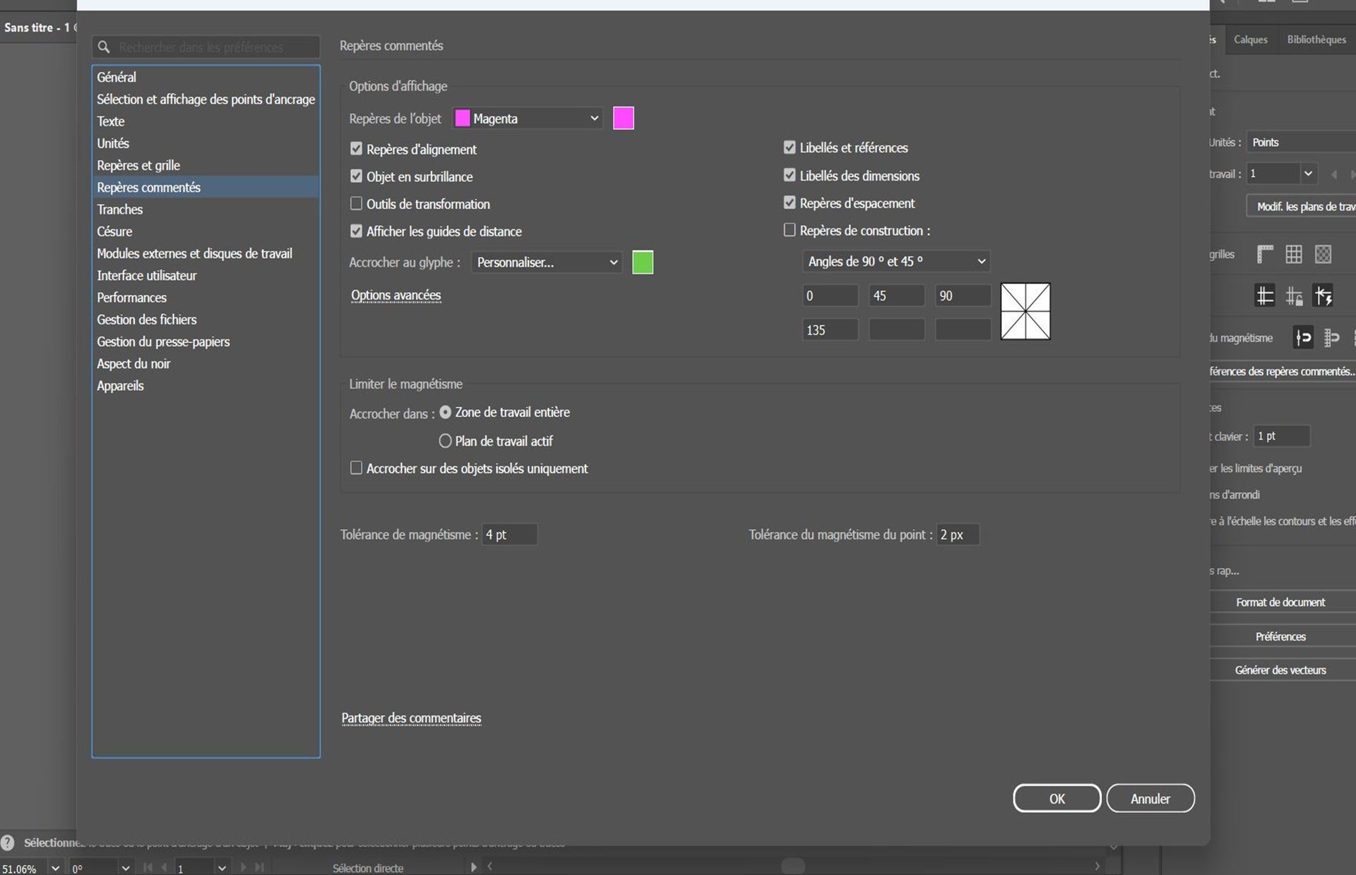Click the snap to point magnet icon
This screenshot has width=1356, height=875.
pyautogui.click(x=1304, y=338)
